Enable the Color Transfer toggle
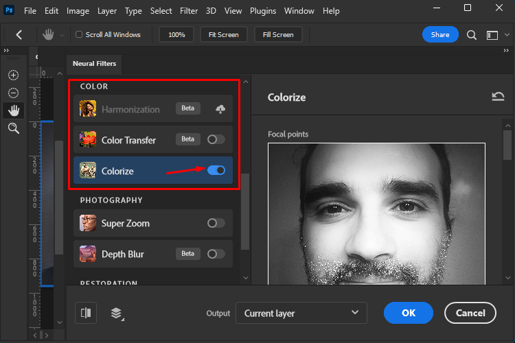This screenshot has height=343, width=515. pyautogui.click(x=216, y=139)
